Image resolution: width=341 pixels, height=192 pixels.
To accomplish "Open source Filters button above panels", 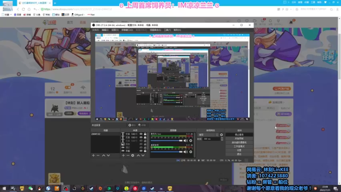I will pos(142,125).
